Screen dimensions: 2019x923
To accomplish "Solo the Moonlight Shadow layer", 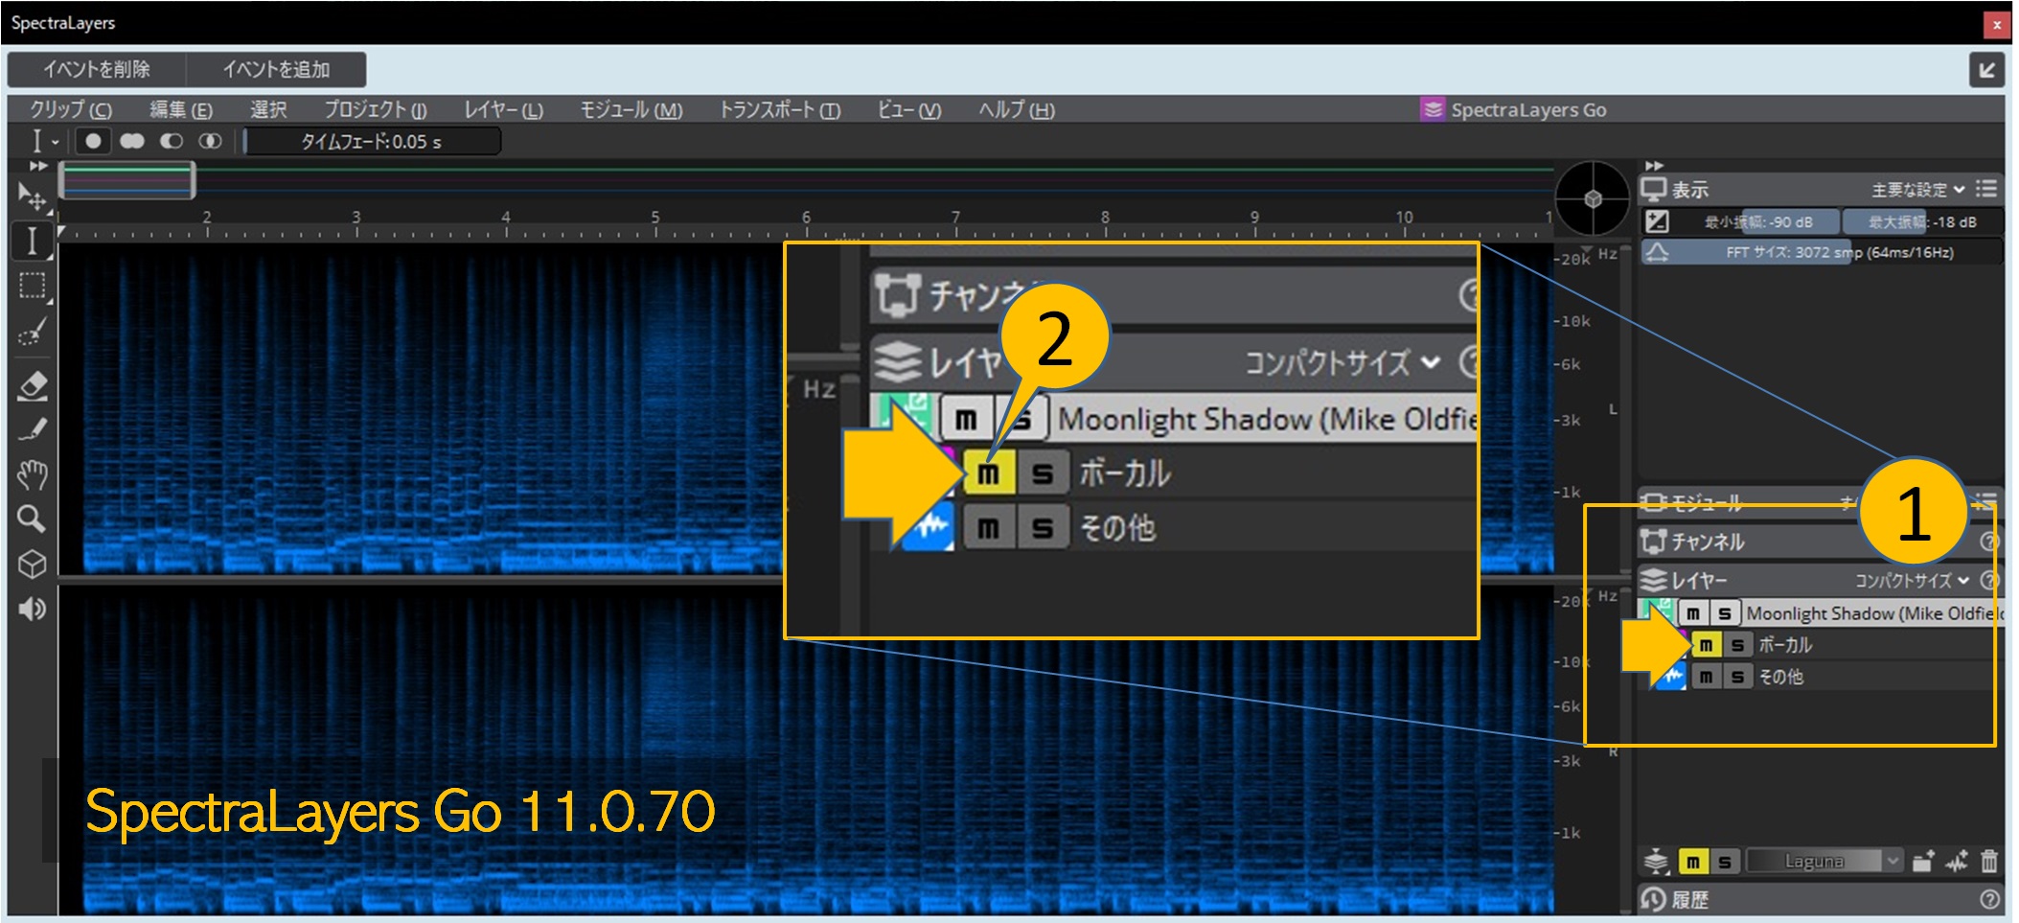I will pyautogui.click(x=1725, y=613).
